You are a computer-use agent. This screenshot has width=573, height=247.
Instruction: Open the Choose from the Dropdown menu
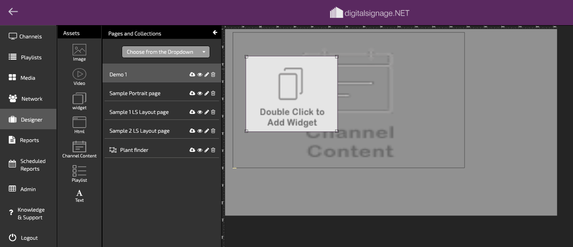pyautogui.click(x=166, y=52)
